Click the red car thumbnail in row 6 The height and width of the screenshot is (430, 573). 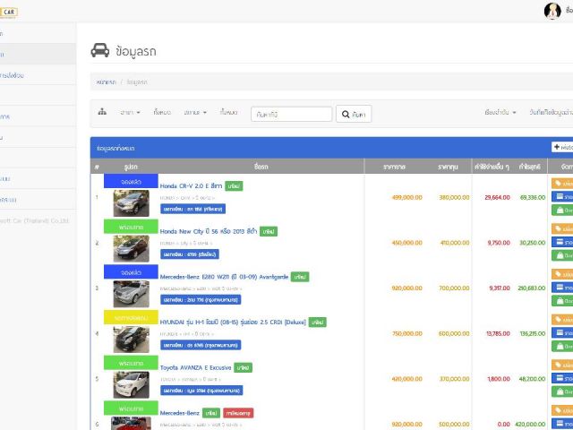click(x=132, y=424)
